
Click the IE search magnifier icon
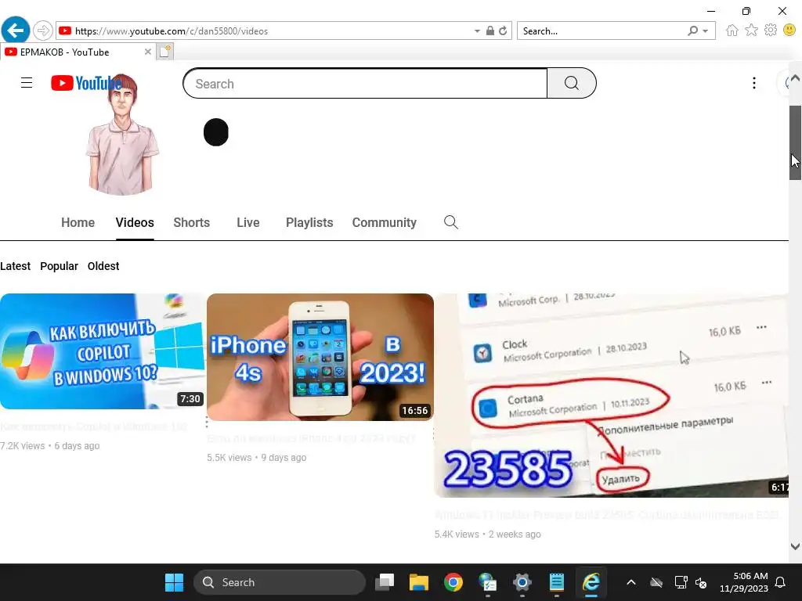tap(692, 31)
